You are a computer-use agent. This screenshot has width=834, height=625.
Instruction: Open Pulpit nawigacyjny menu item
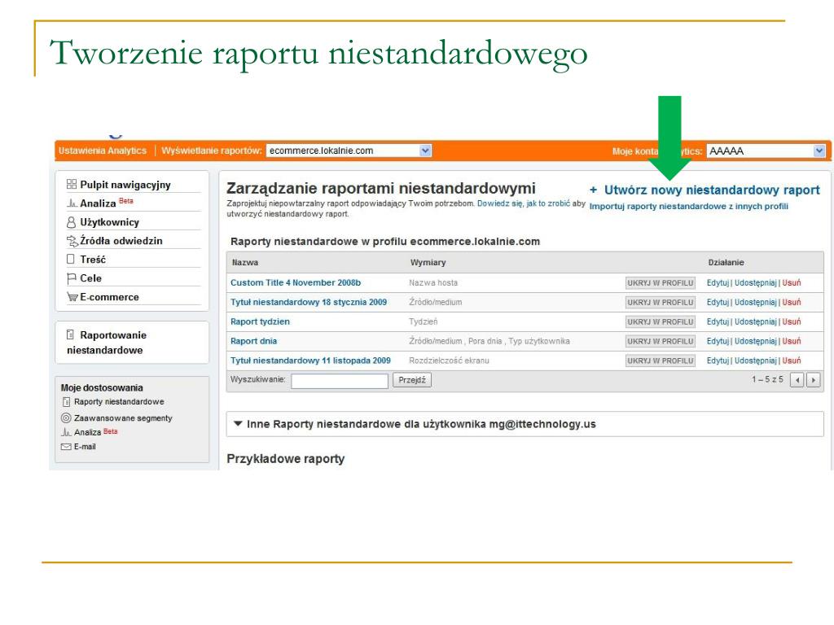pyautogui.click(x=125, y=185)
